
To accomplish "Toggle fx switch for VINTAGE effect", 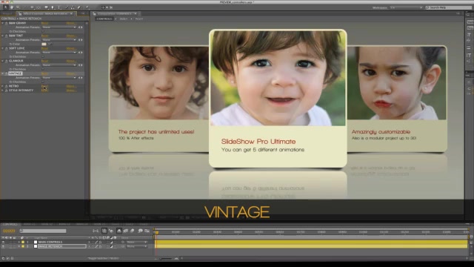I will pos(6,73).
